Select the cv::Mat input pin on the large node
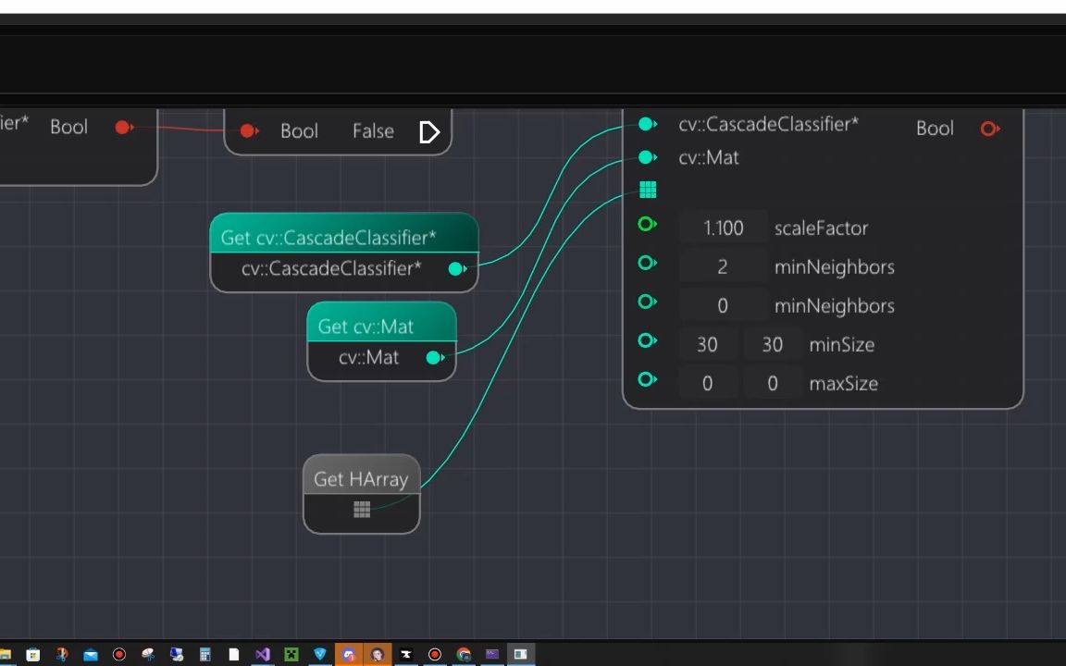This screenshot has width=1066, height=666. point(647,157)
